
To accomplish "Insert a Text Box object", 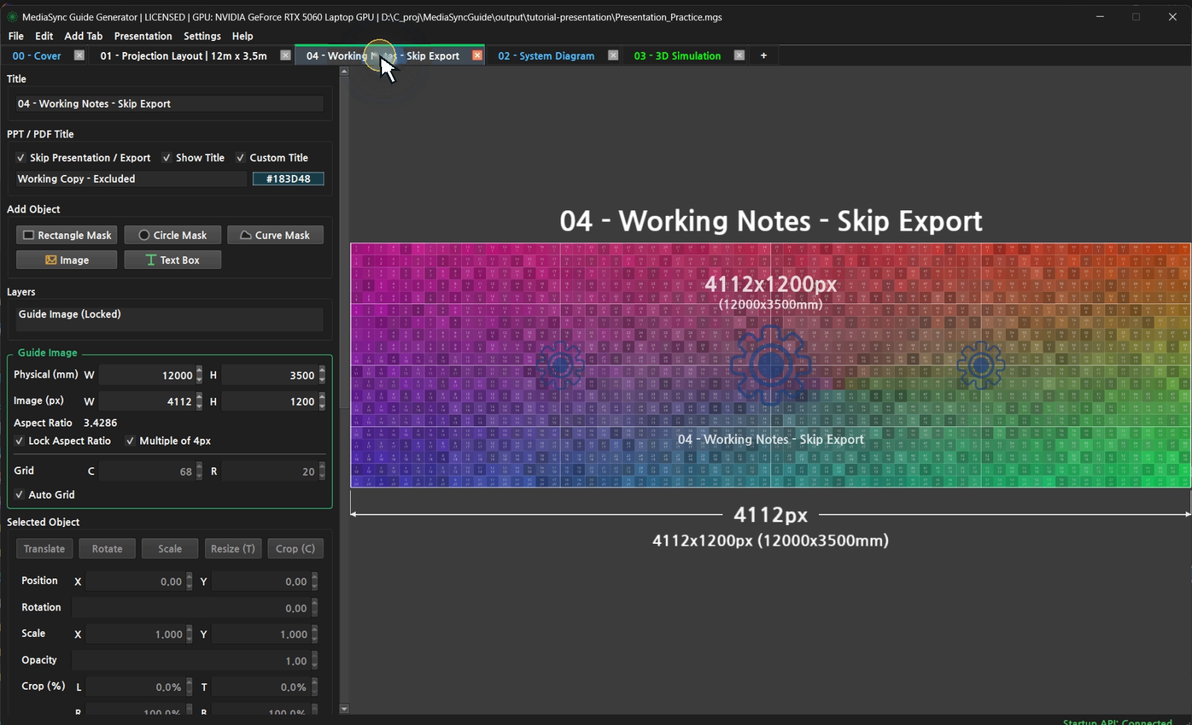I will [x=172, y=260].
